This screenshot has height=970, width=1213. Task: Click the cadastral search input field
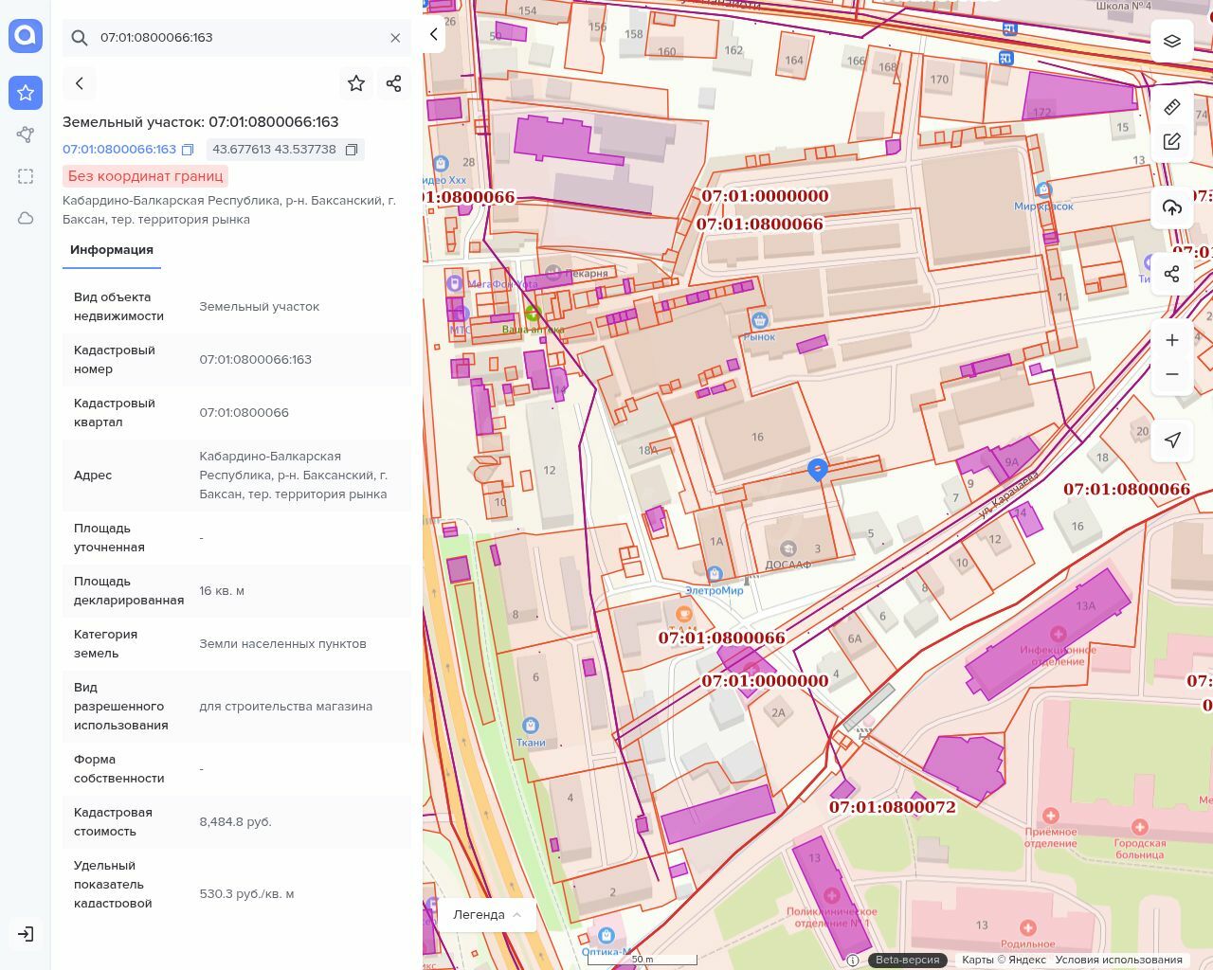237,38
